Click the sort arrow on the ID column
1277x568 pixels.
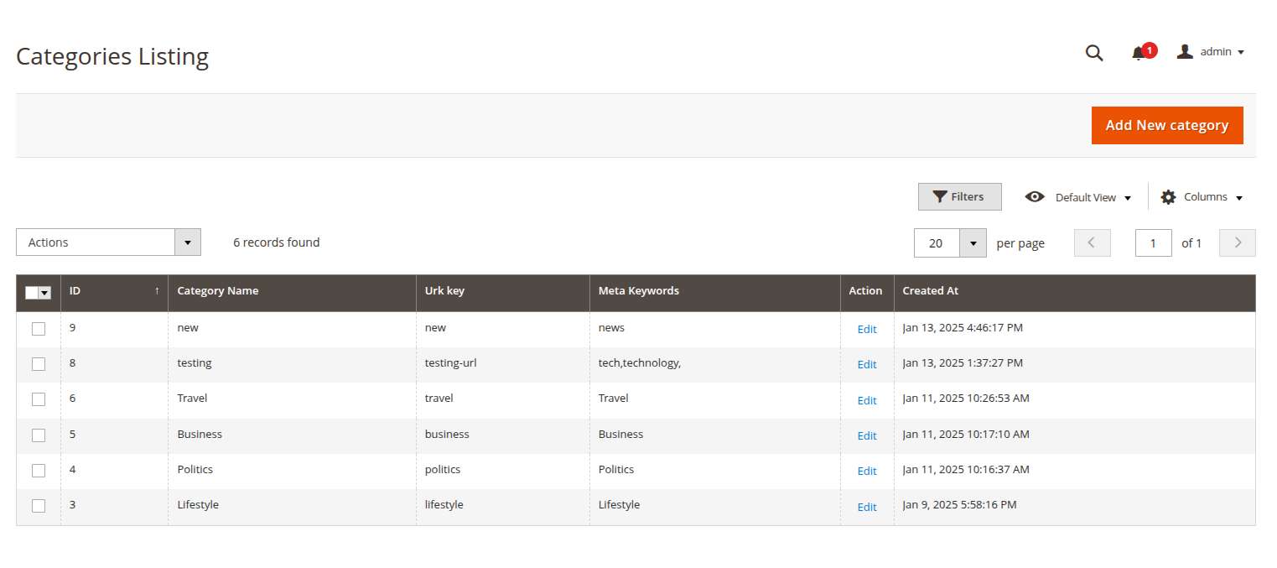point(157,290)
